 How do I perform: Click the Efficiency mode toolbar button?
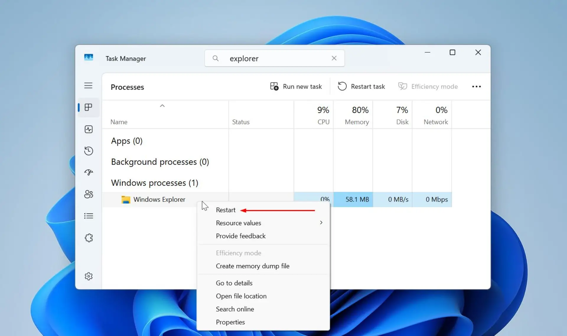point(428,87)
